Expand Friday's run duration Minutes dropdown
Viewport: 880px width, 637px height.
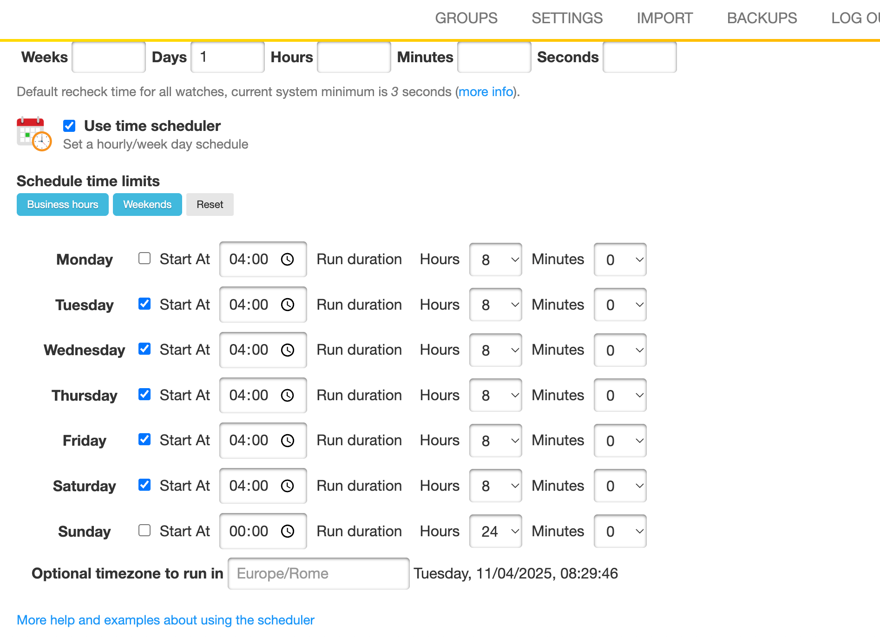pyautogui.click(x=620, y=441)
